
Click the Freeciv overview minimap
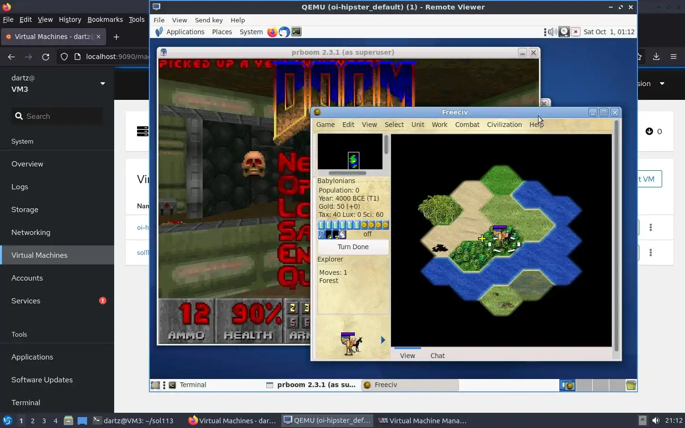350,151
